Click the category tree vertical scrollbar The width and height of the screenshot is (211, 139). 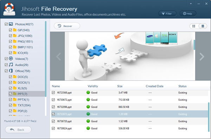[x=46, y=59]
